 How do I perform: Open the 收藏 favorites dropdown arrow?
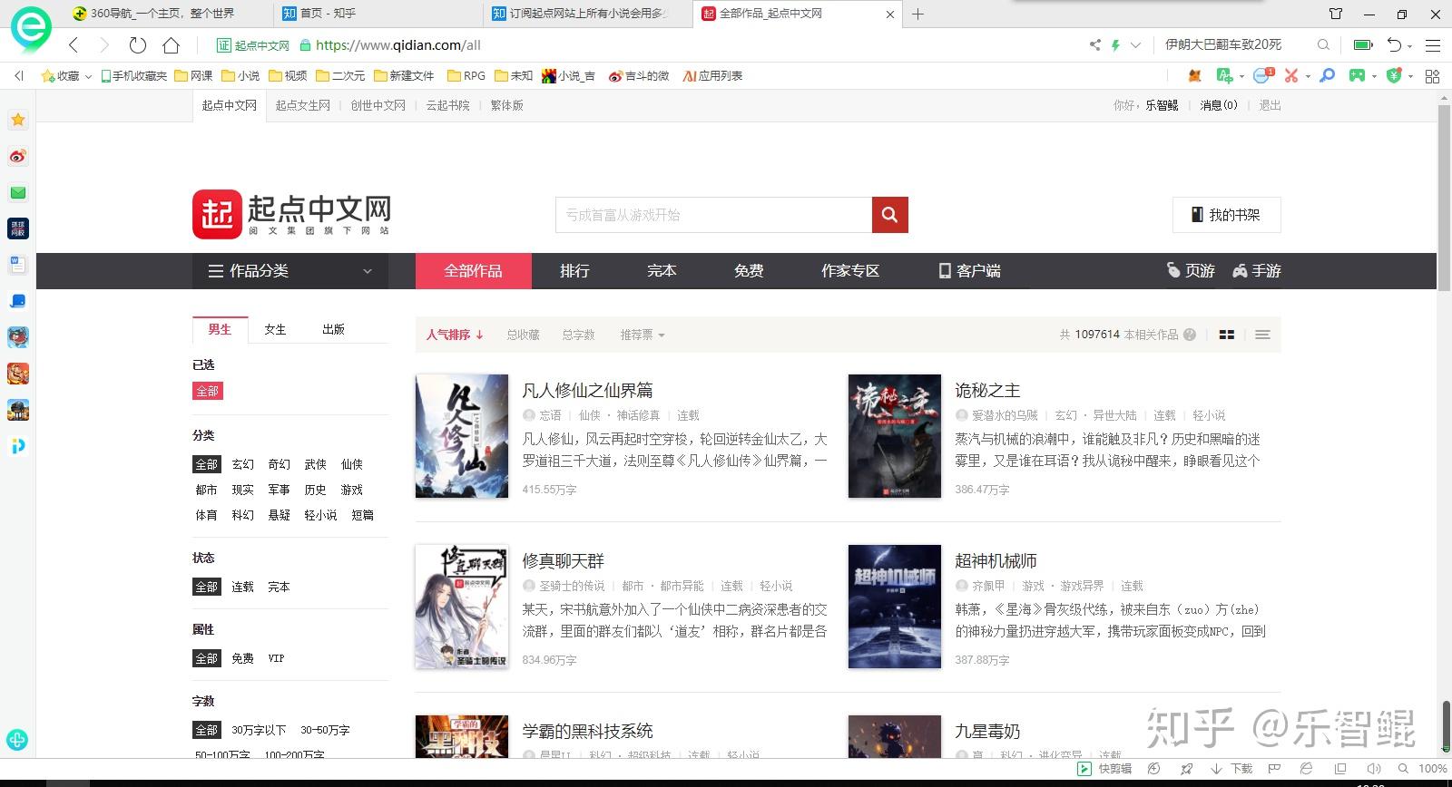88,76
